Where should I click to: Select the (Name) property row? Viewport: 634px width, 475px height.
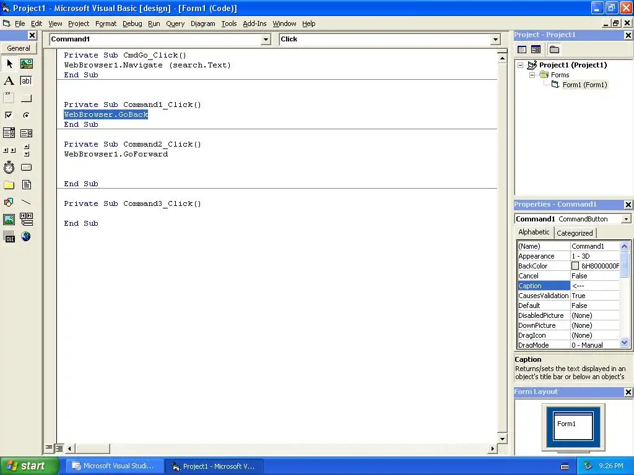click(x=568, y=246)
